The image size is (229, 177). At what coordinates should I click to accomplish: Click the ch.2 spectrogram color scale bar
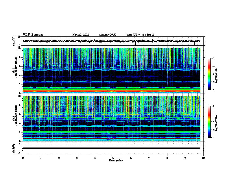click(x=209, y=122)
